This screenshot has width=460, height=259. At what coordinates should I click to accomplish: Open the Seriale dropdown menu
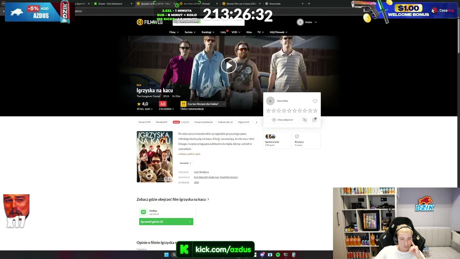[190, 32]
